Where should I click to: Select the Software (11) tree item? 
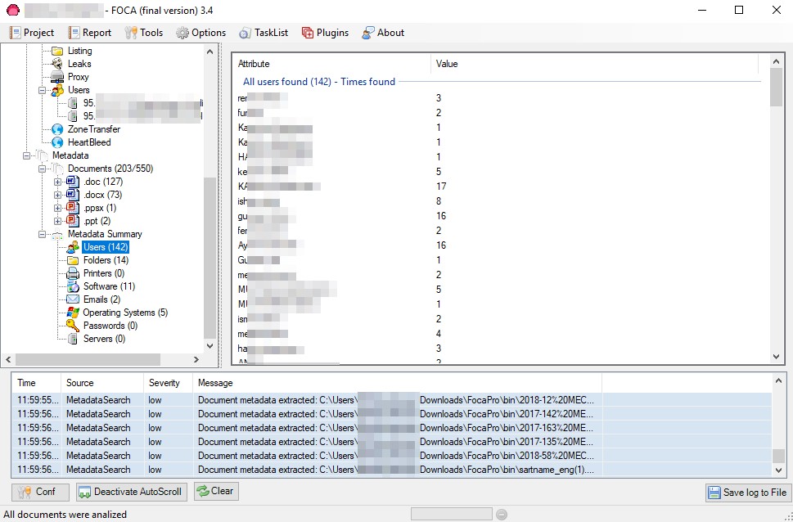tap(109, 287)
